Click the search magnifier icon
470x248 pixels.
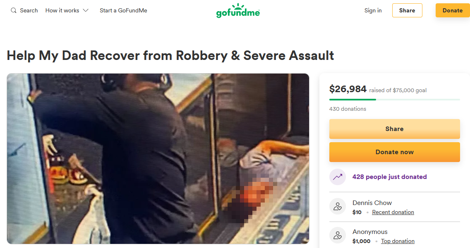(x=14, y=10)
